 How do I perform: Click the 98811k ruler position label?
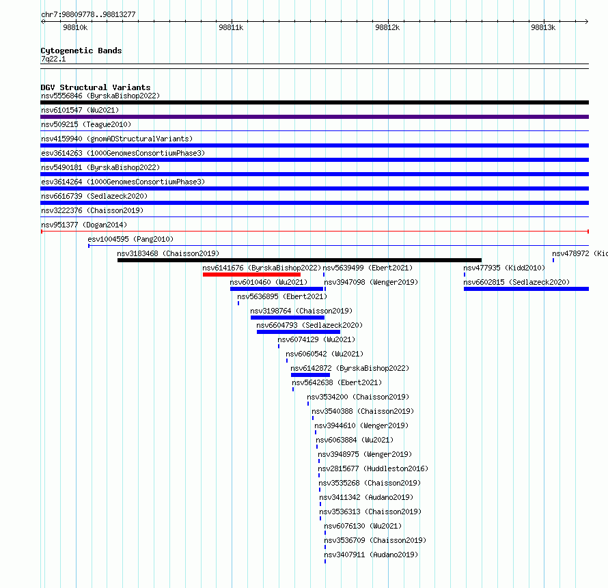coord(231,27)
